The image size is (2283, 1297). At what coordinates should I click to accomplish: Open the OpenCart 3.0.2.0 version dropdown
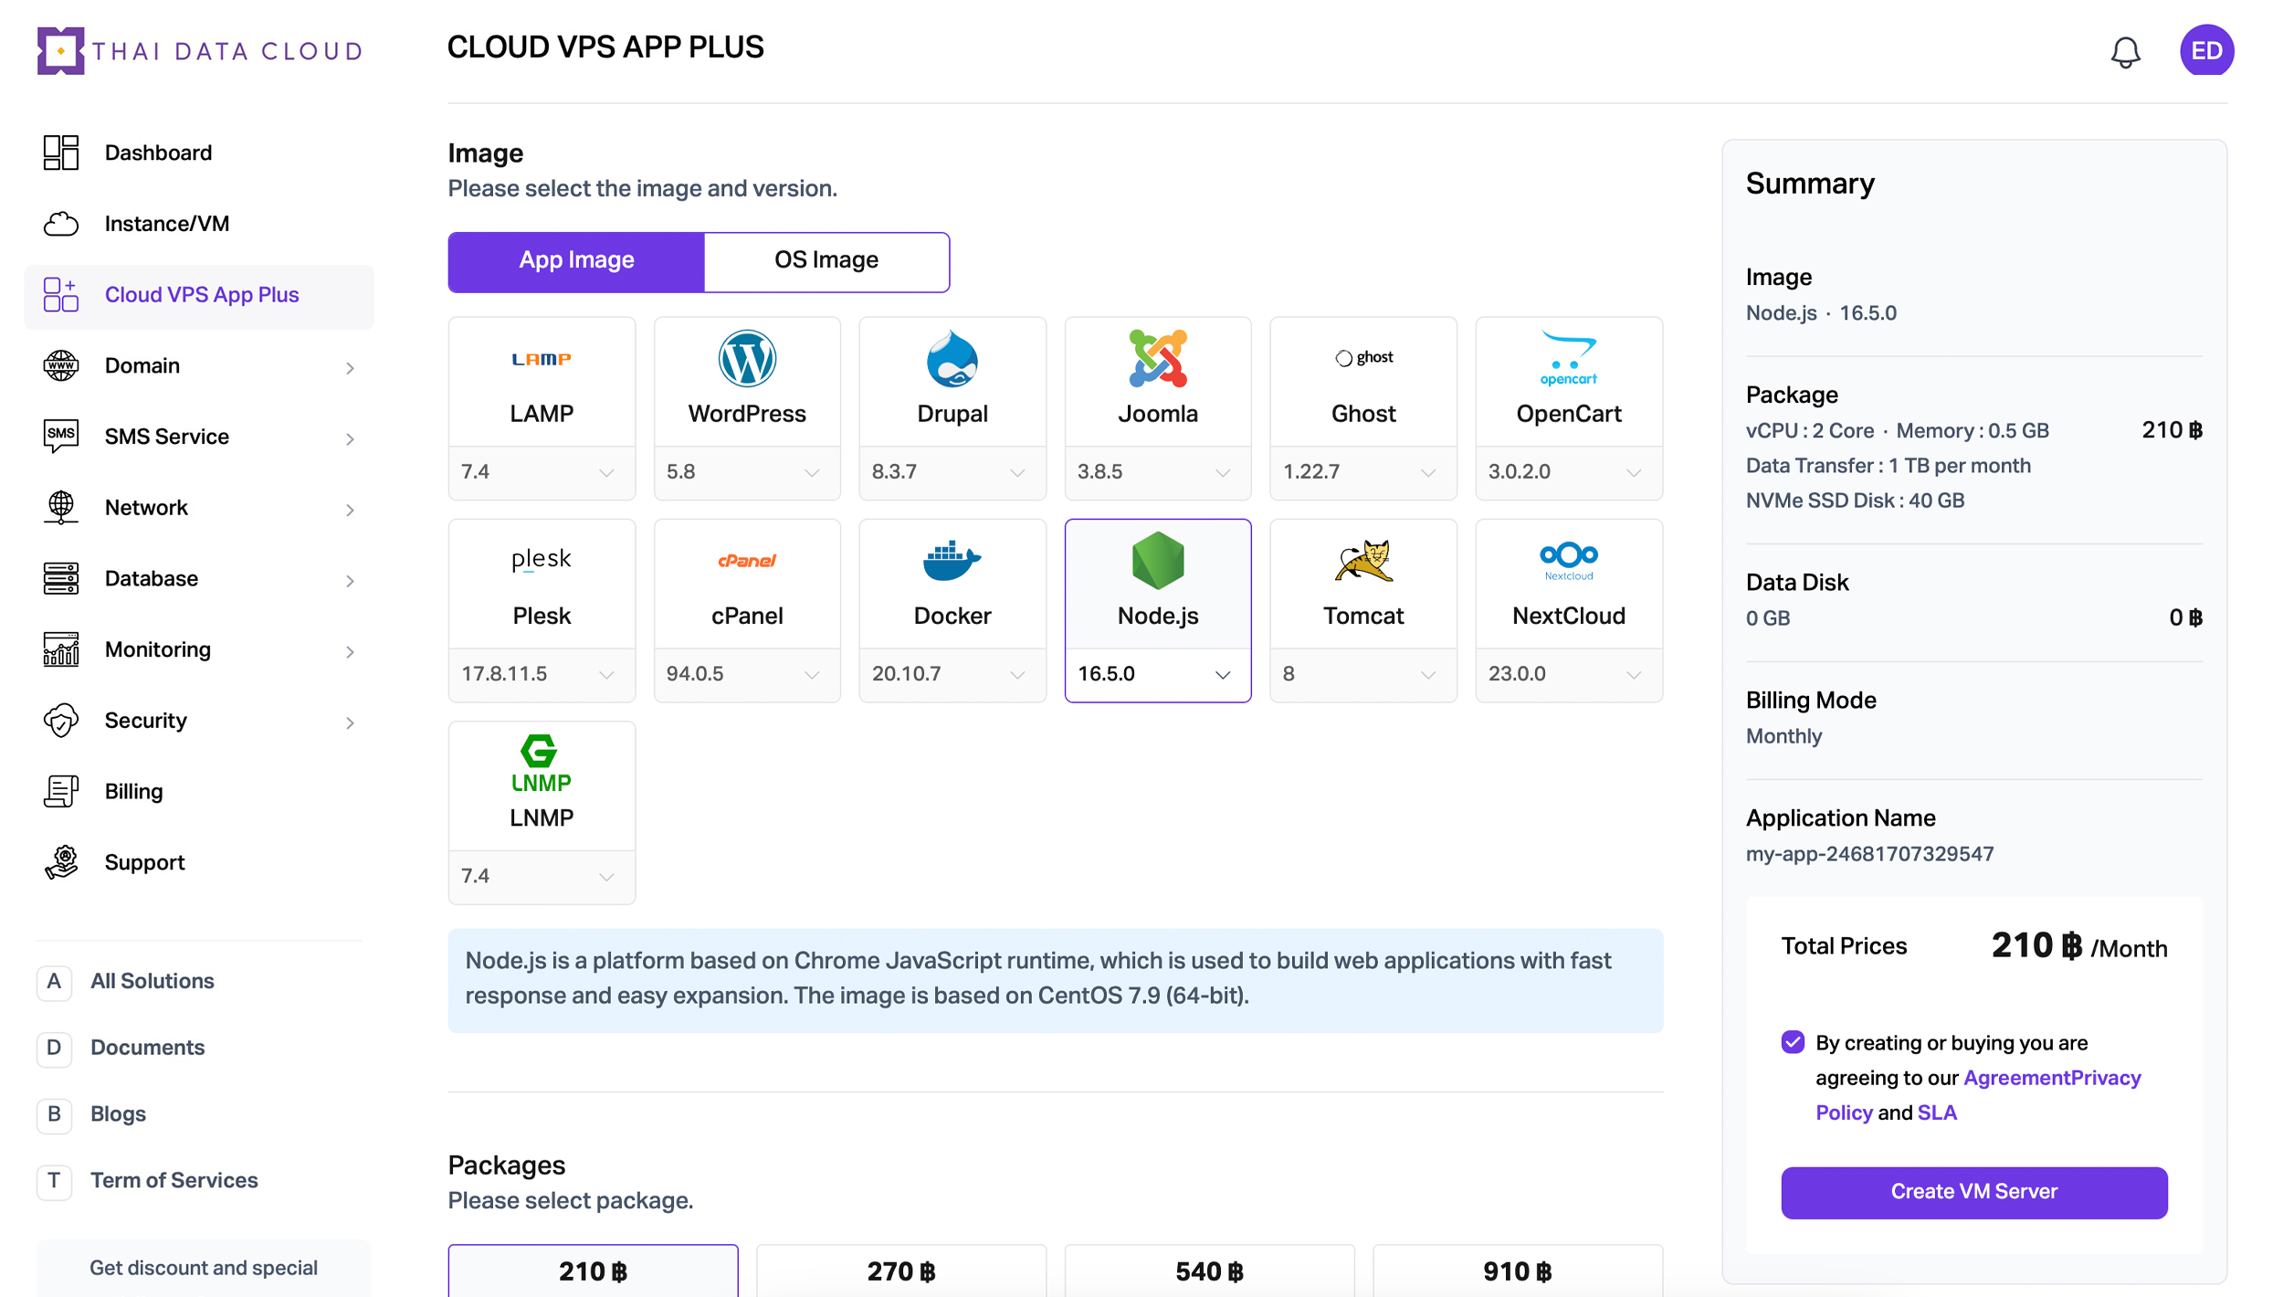pyautogui.click(x=1569, y=472)
